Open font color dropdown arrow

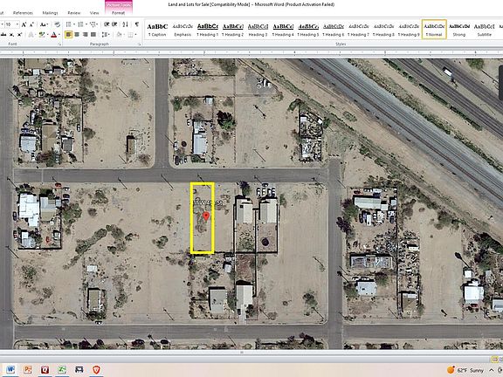click(59, 35)
